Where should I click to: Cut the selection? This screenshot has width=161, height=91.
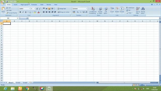tap(8, 8)
